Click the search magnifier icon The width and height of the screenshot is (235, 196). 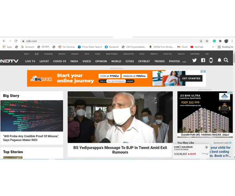tap(226, 60)
